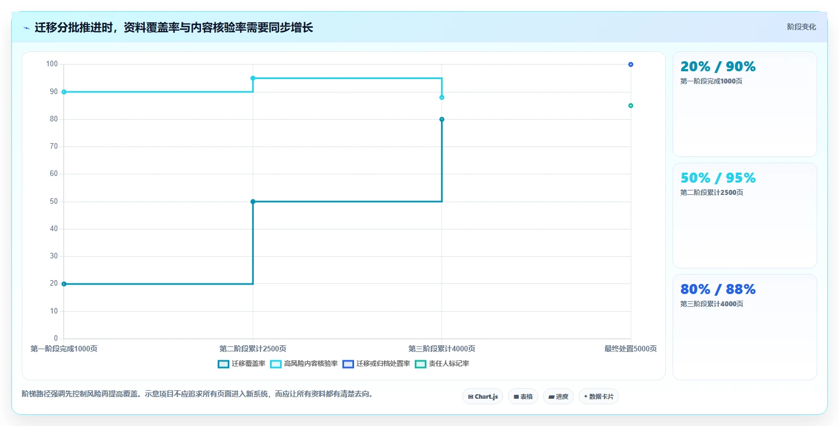Click the chart title about 迁移分批推进

(x=174, y=27)
